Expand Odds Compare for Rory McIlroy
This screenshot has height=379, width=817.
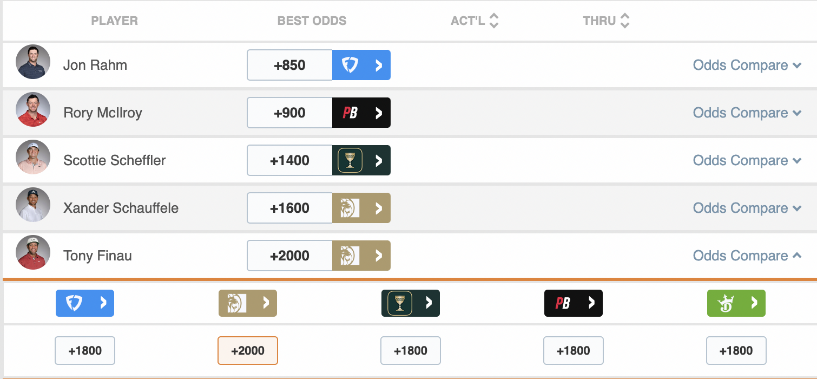click(x=747, y=113)
